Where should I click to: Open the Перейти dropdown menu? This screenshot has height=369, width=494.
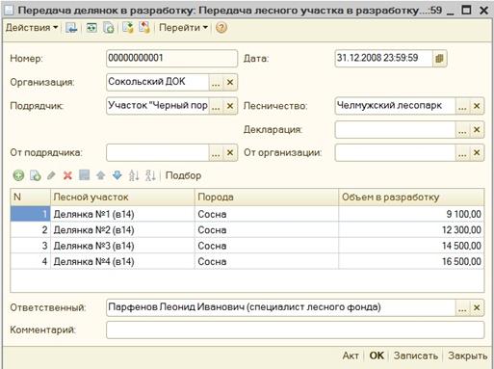[x=183, y=28]
